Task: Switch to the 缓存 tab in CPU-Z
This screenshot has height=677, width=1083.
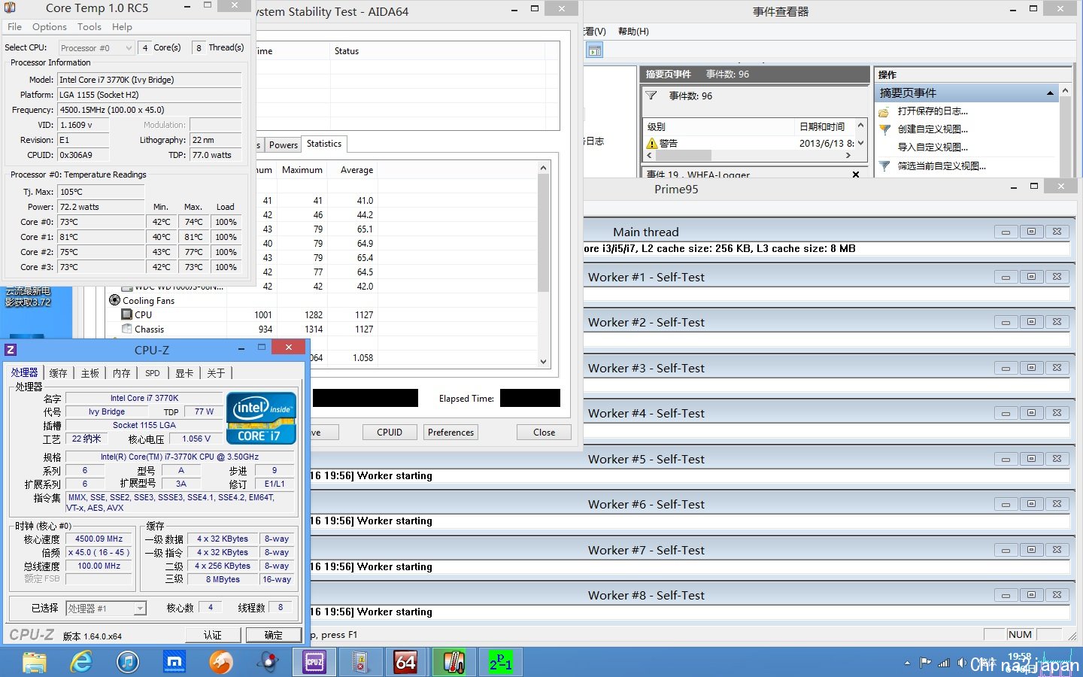Action: click(58, 373)
